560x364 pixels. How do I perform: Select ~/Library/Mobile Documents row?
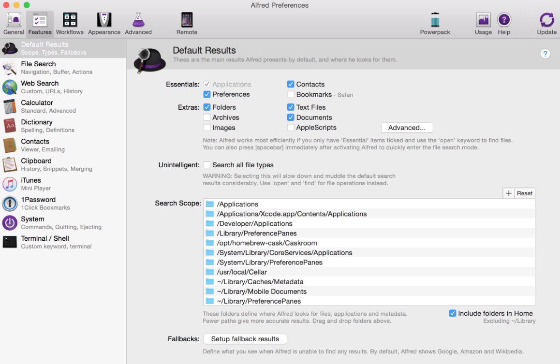(369, 291)
